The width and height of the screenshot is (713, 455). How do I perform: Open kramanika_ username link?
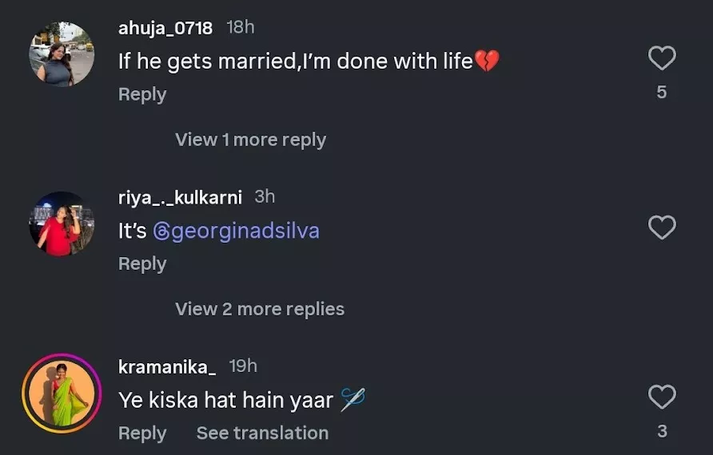click(167, 366)
